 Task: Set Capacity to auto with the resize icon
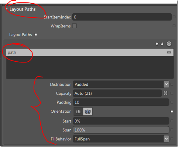[x=166, y=93]
